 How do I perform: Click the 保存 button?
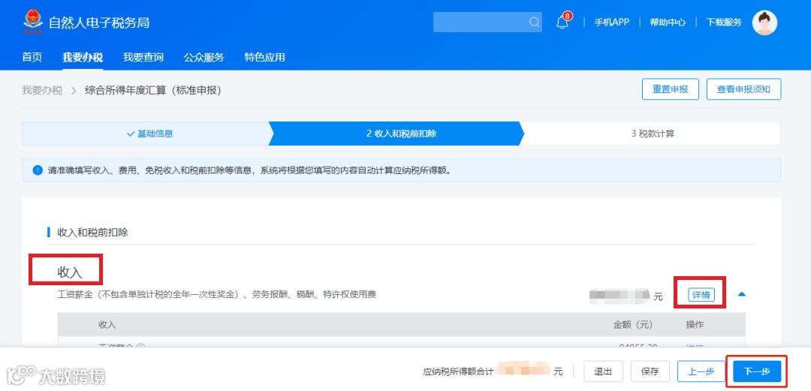(x=650, y=371)
